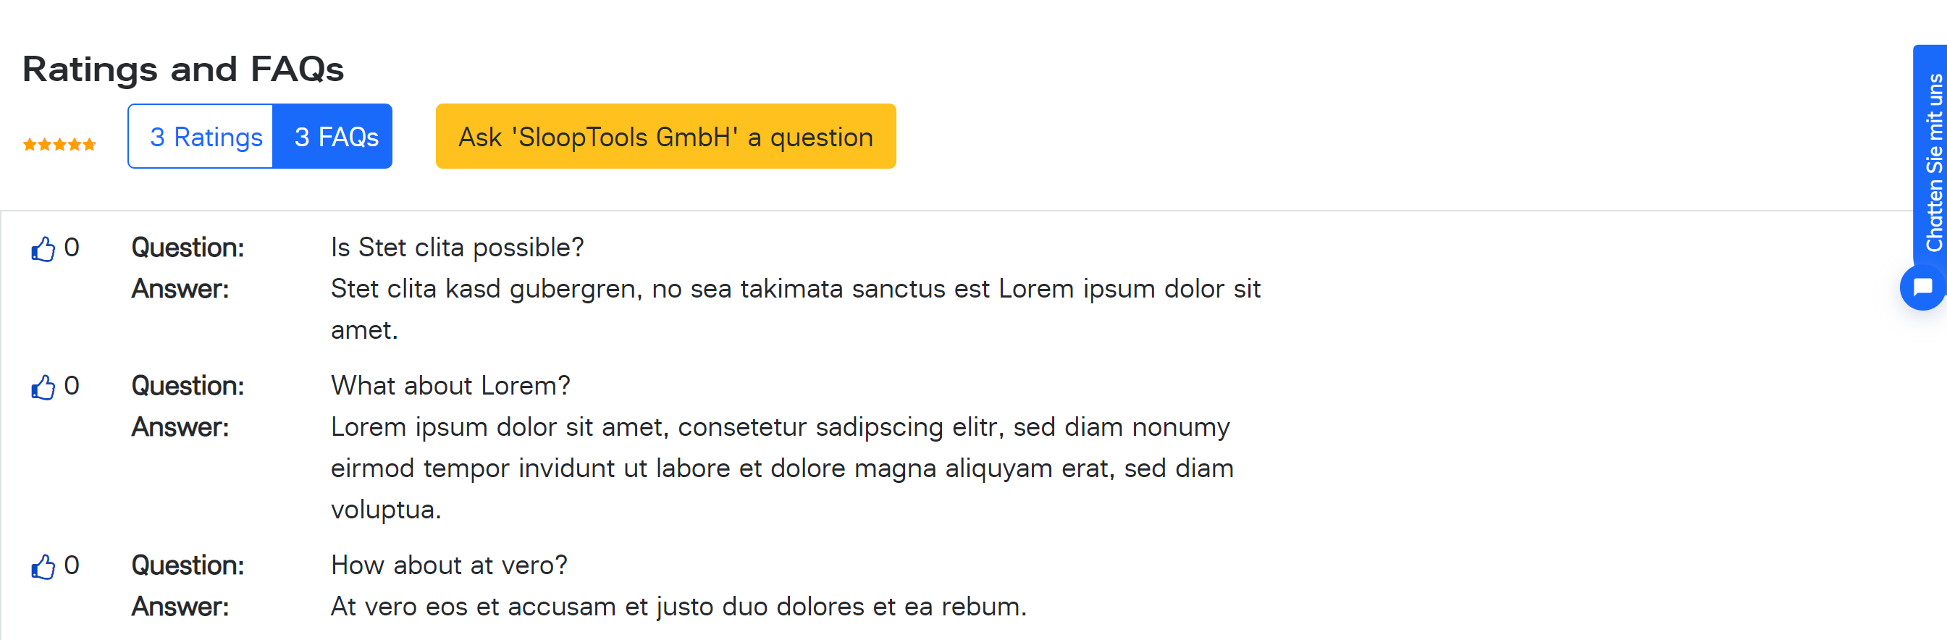This screenshot has width=1947, height=640.
Task: Click thumbs-up on 'What about Lorem?' question
Action: tap(43, 387)
